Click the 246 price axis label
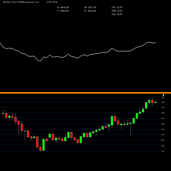This screenshot has height=171, width=171. [163, 146]
